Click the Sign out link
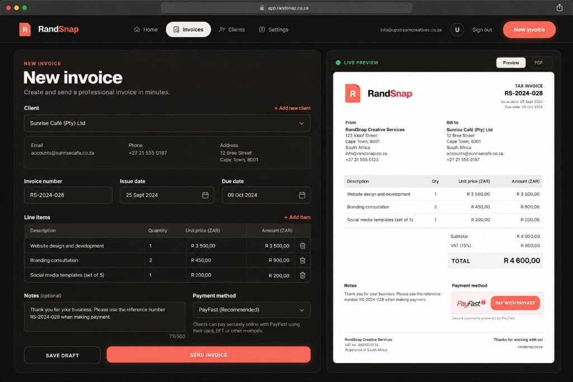The width and height of the screenshot is (573, 382). coord(482,30)
